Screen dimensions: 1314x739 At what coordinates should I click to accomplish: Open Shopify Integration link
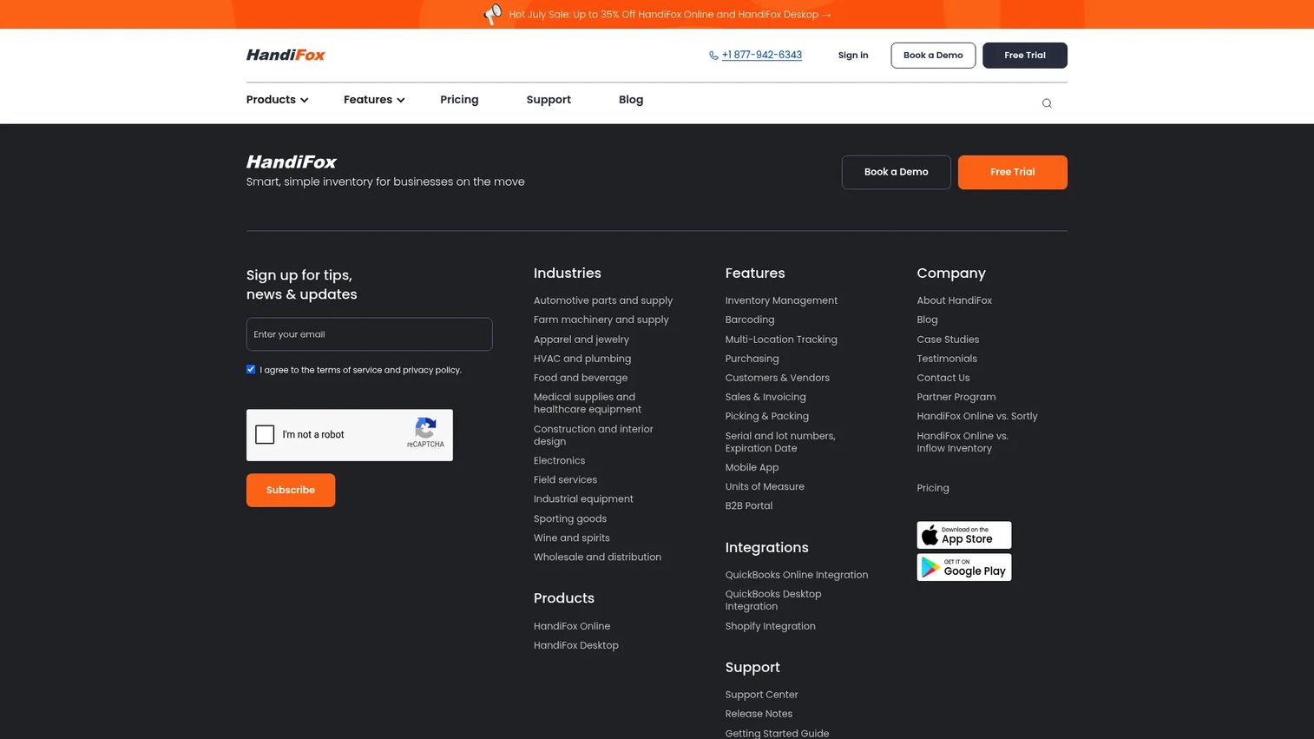[x=771, y=626]
